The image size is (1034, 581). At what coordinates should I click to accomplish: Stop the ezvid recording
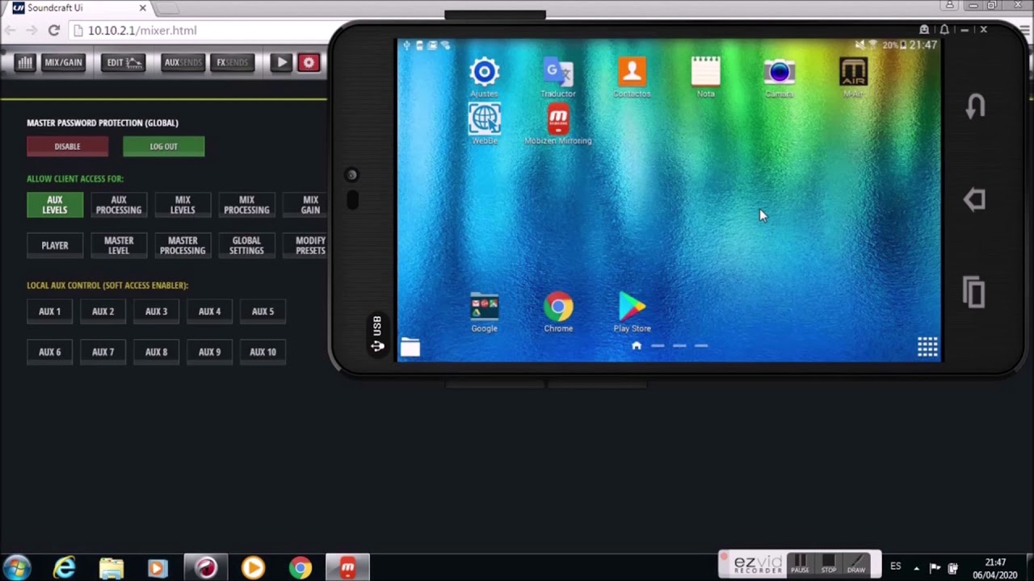829,564
